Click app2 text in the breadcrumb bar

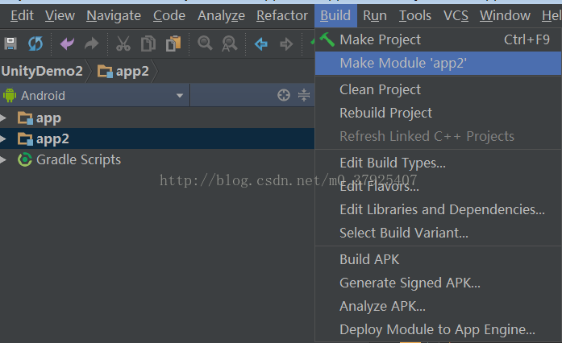click(x=132, y=72)
